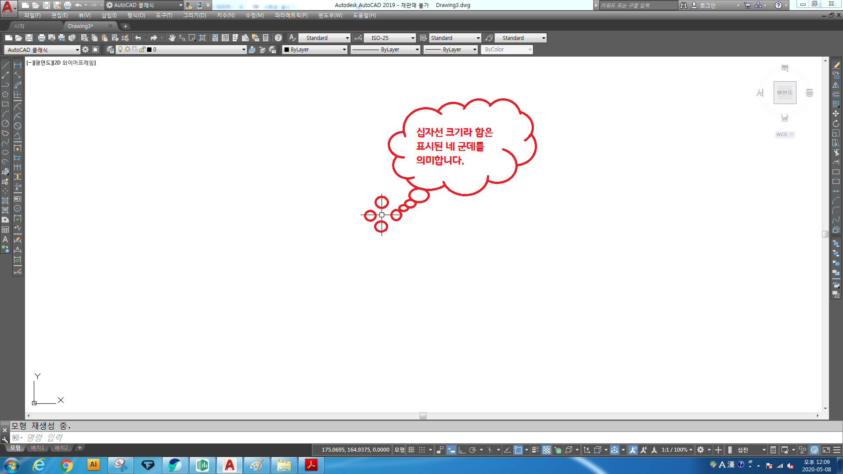
Task: Click the QuickCalc calculator icon
Action: [266, 38]
